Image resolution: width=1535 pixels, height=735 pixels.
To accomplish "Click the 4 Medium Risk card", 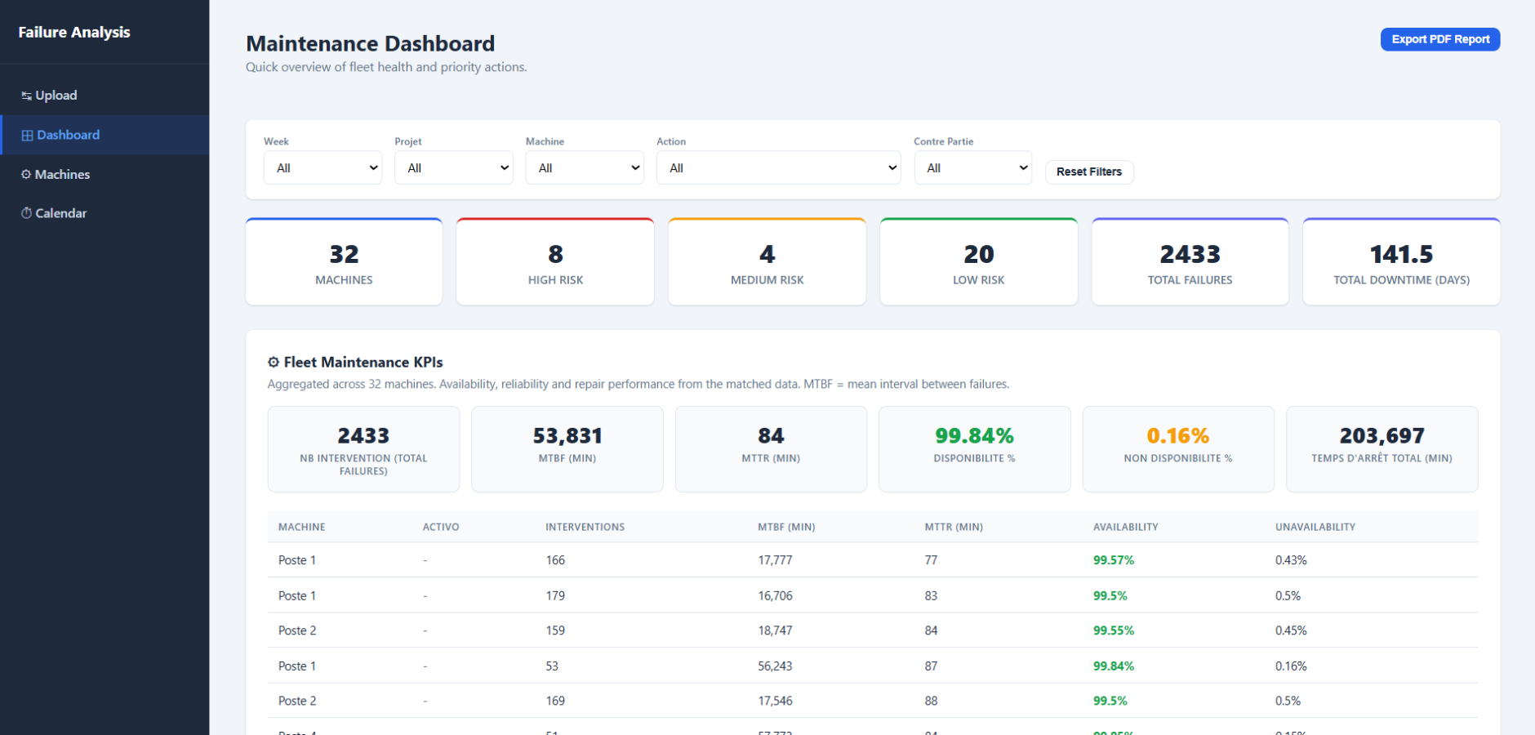I will point(767,261).
